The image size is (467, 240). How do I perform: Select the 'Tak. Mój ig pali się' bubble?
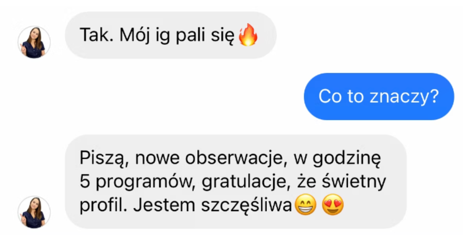pos(171,35)
